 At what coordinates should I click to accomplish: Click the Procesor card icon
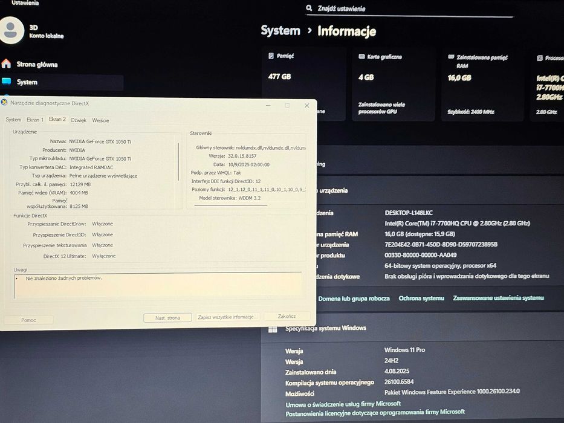coord(540,58)
